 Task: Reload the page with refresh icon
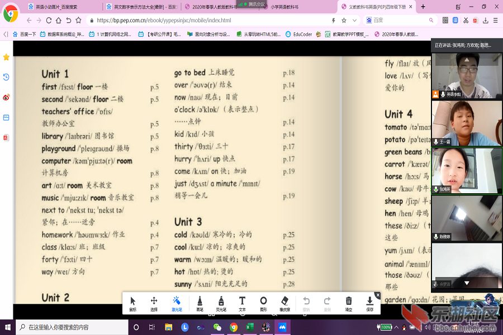(49, 20)
